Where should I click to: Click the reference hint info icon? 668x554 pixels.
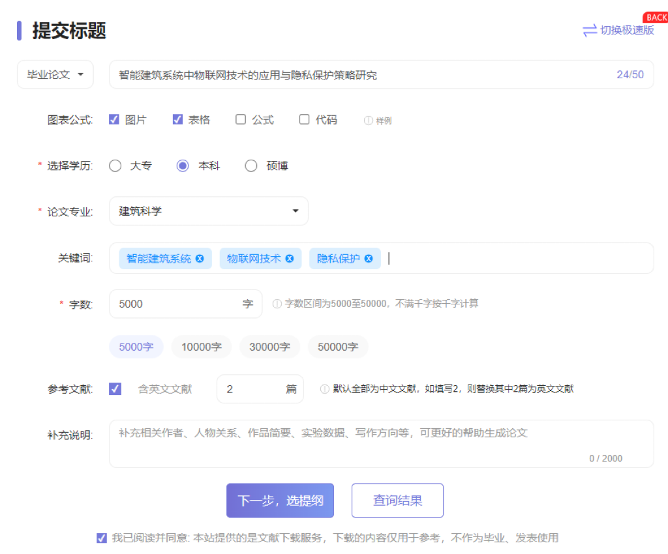(325, 389)
